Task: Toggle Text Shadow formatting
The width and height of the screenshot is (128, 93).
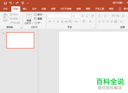Action: (62, 22)
